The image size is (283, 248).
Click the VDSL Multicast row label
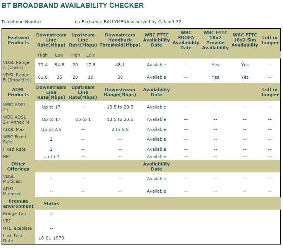click(13, 179)
